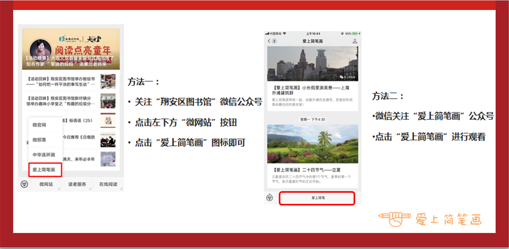Screen dimensions: 509x249
Task: Open profile icon in 爱上简笔画 header
Action: click(355, 41)
